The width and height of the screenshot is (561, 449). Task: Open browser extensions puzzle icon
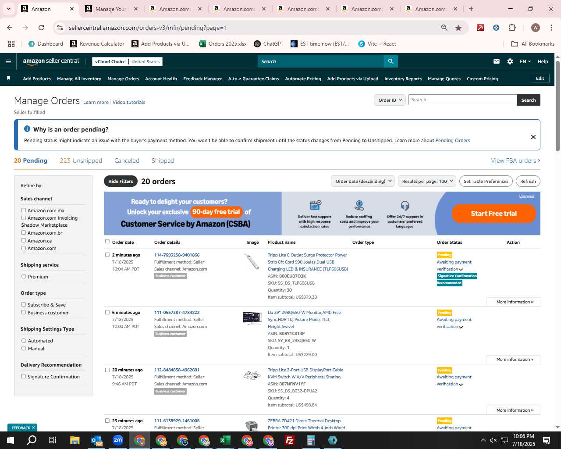[512, 28]
